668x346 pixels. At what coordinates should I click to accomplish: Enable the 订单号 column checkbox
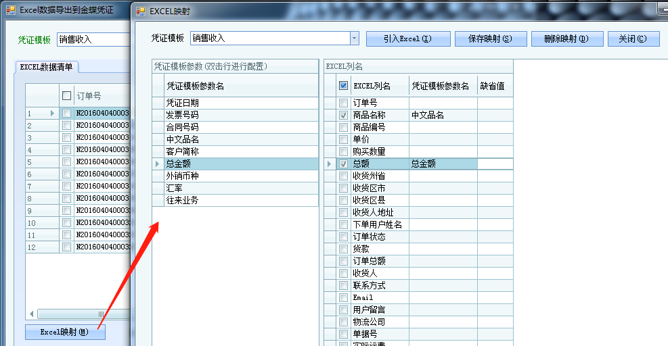click(x=343, y=103)
